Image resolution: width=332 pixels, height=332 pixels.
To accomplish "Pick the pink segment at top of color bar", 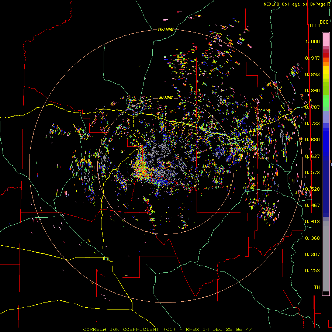I will (x=326, y=39).
